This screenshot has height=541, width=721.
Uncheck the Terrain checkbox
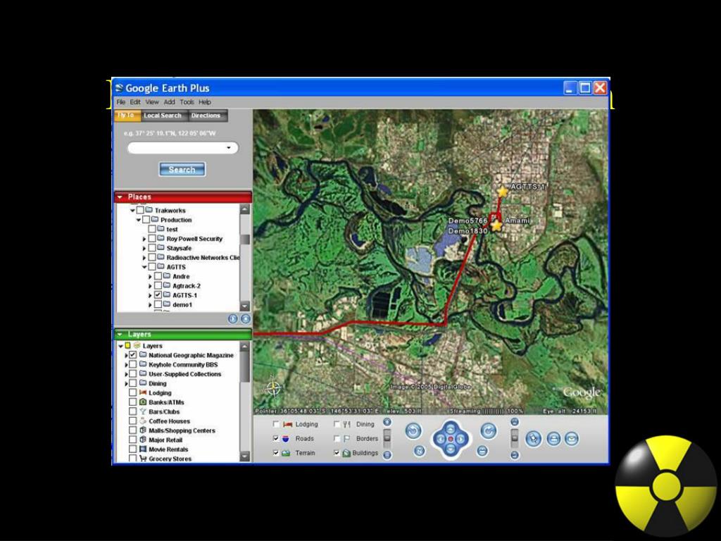tap(276, 453)
